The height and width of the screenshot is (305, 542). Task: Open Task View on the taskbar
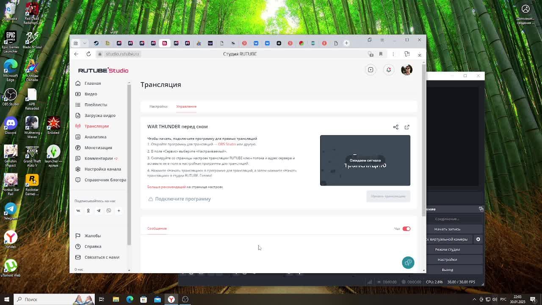pos(102,299)
